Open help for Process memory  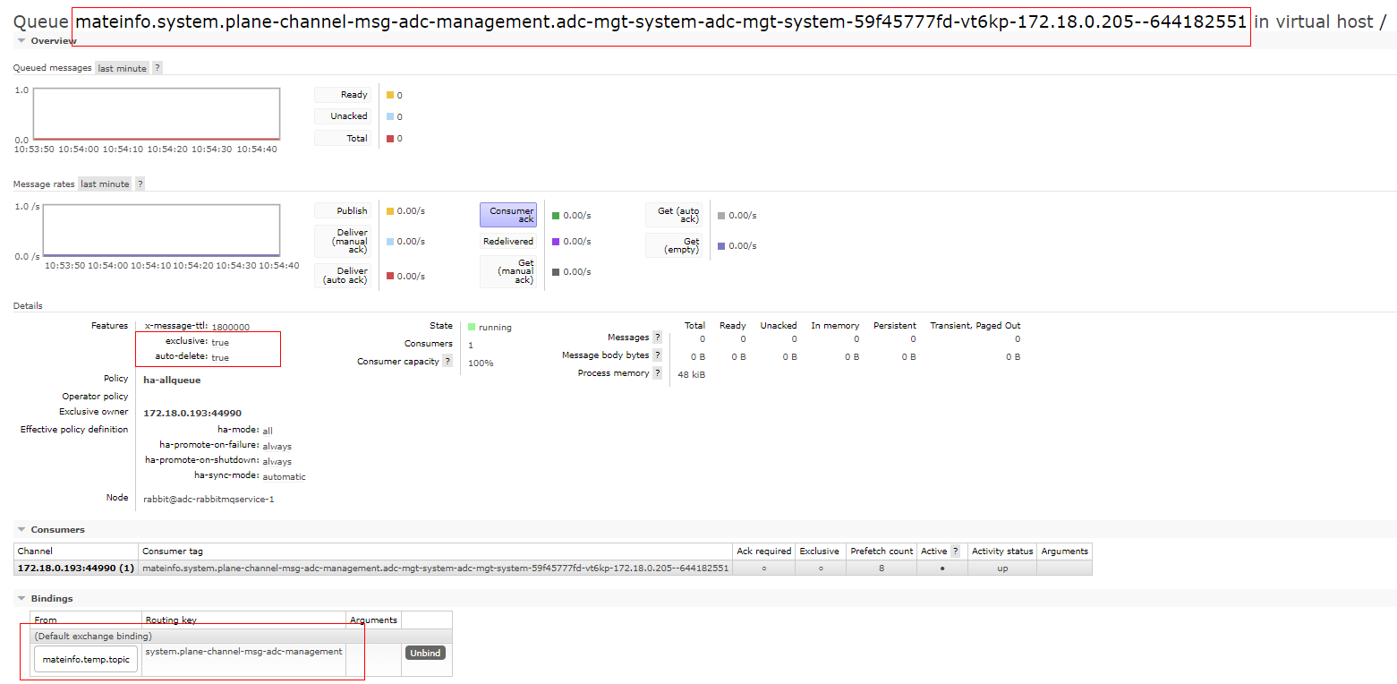657,373
